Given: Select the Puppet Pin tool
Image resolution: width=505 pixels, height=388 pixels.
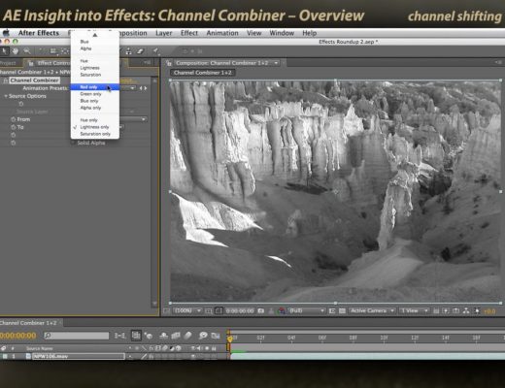Looking at the screenshot, I should (x=155, y=51).
